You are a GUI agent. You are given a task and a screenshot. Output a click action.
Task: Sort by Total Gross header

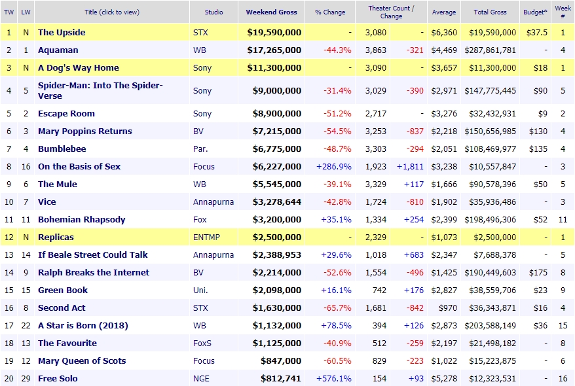click(x=490, y=12)
